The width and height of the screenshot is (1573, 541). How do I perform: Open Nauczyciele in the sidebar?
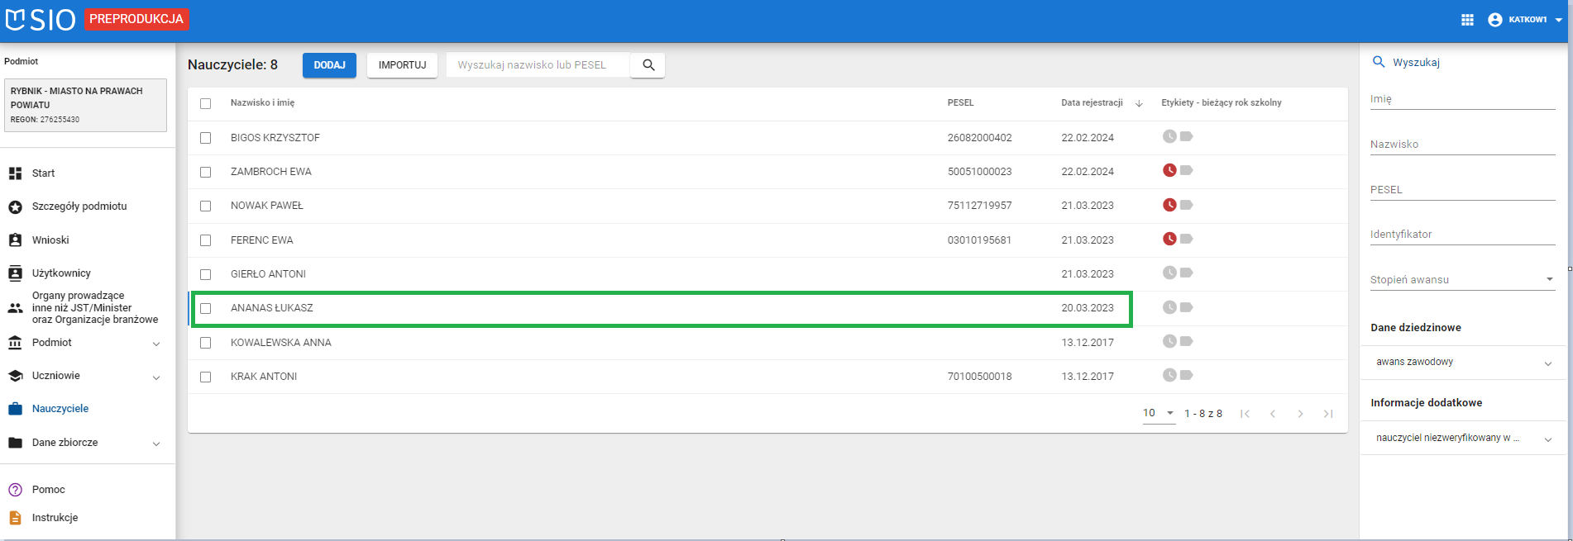click(x=60, y=409)
